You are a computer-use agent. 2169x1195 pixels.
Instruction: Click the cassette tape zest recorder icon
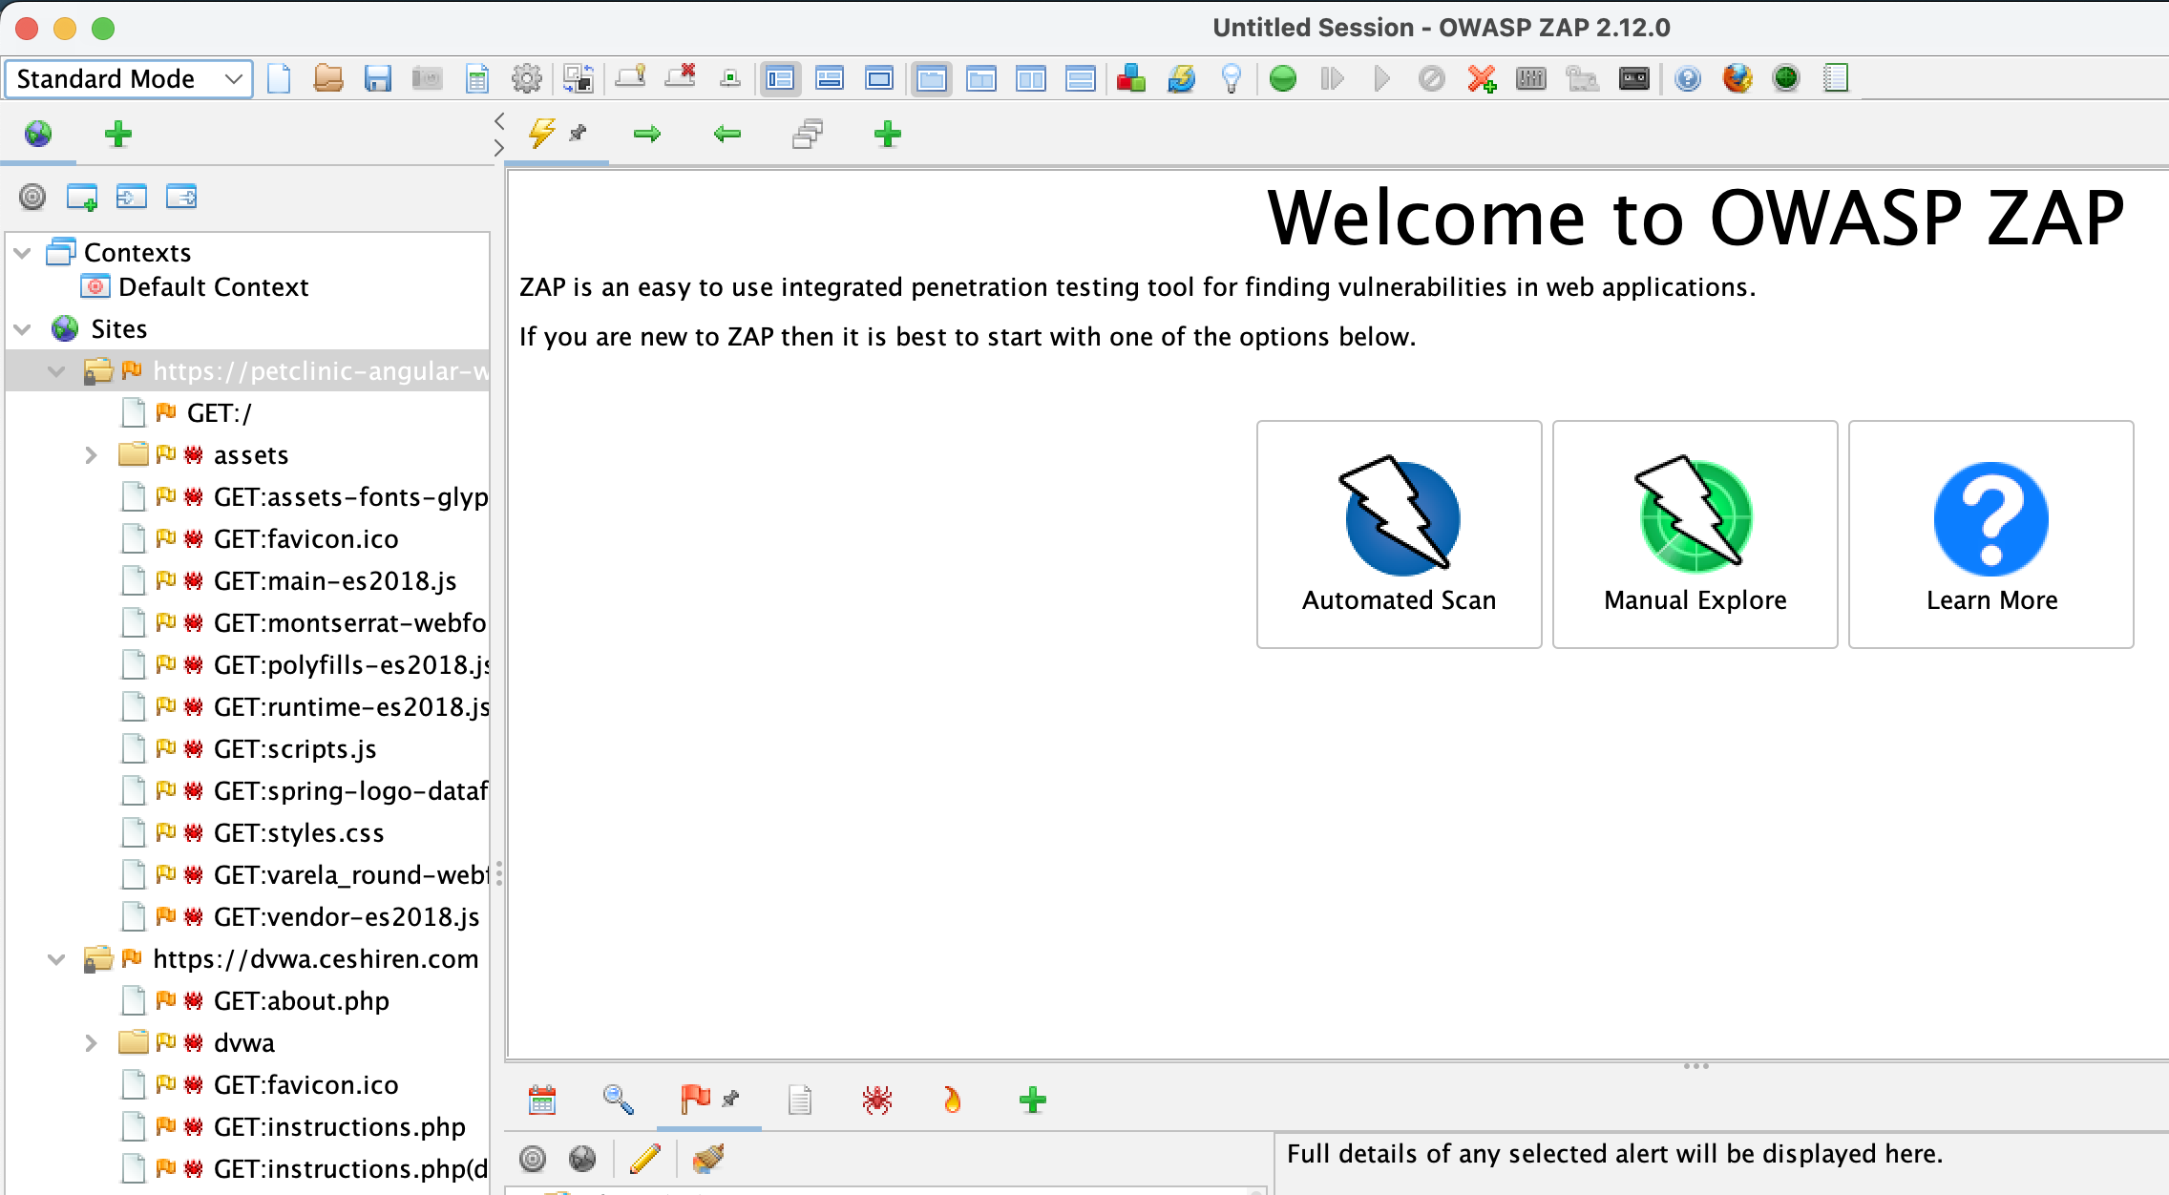tap(1634, 79)
